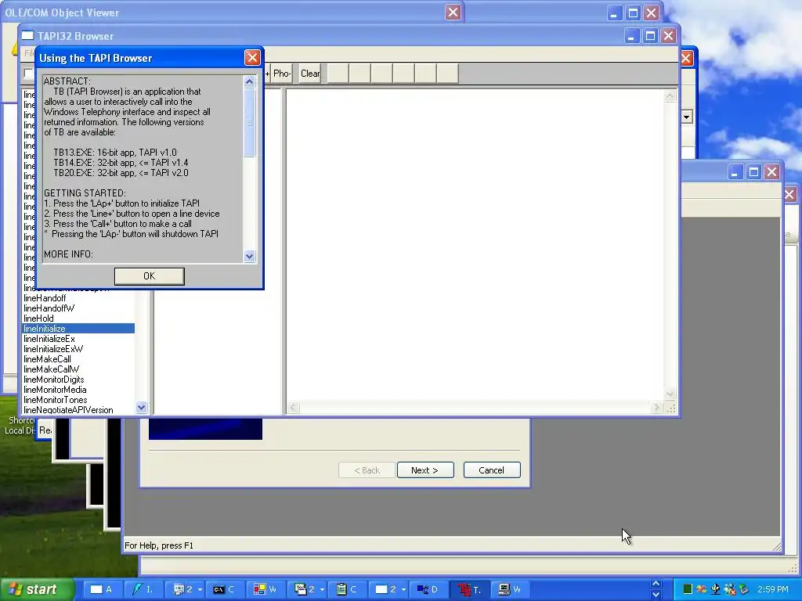The image size is (802, 601).
Task: Open the first taskbar group showing 2
Action: (x=185, y=589)
